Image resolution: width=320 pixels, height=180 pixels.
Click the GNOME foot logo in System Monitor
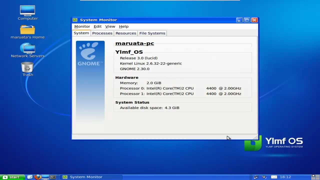point(90,54)
